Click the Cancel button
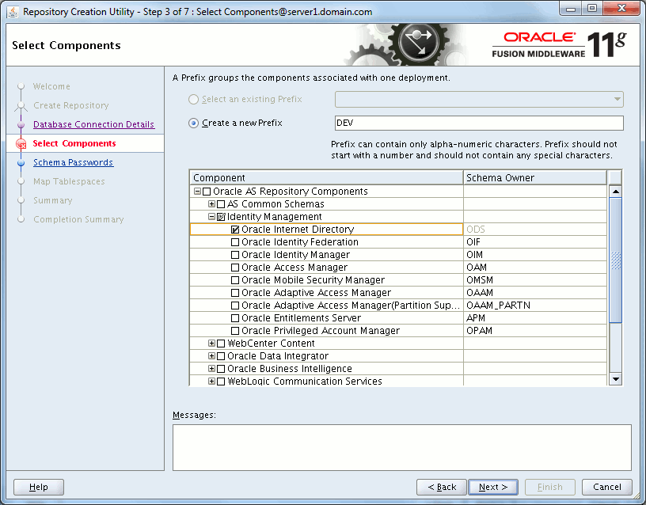Image resolution: width=646 pixels, height=505 pixels. click(607, 488)
